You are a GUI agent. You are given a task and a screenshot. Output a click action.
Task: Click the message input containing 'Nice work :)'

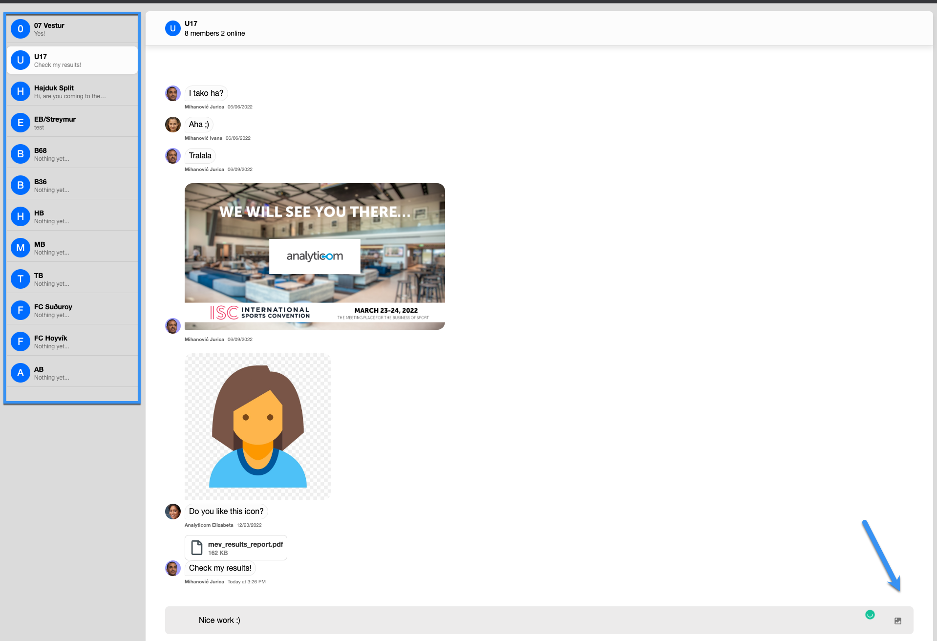point(489,620)
